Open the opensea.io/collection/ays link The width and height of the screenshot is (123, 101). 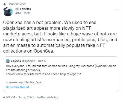25,82
